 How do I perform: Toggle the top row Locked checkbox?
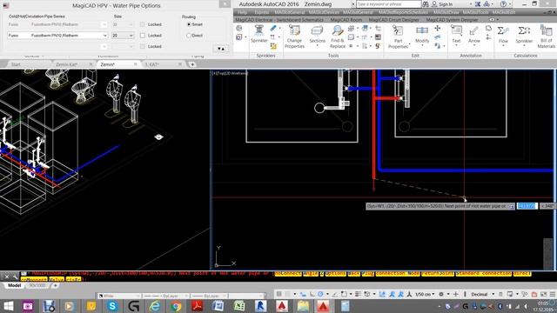(x=143, y=24)
